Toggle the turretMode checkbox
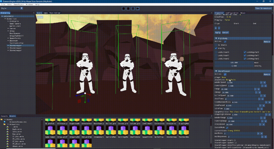Screen dimensions: 274x149 [x=227, y=128]
